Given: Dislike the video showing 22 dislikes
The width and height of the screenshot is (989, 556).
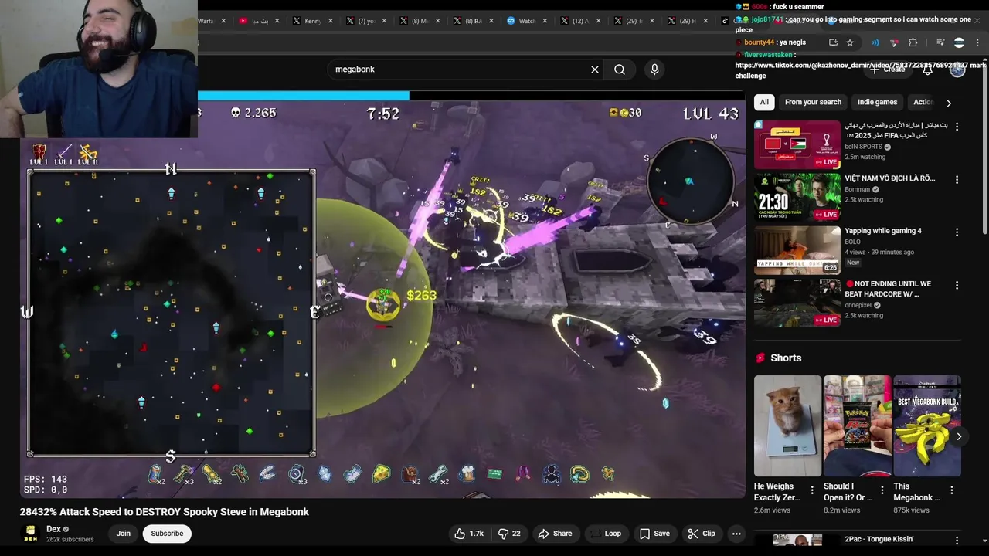Looking at the screenshot, I should (510, 534).
